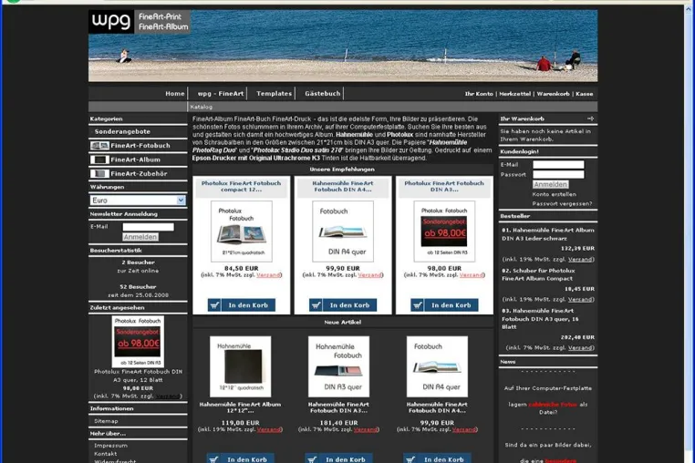Image resolution: width=695 pixels, height=463 pixels.
Task: Open Sonderangebote category
Action: (122, 131)
